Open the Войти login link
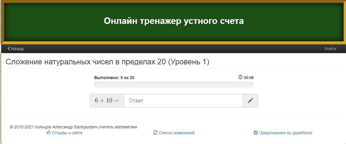The width and height of the screenshot is (346, 144). 330,49
